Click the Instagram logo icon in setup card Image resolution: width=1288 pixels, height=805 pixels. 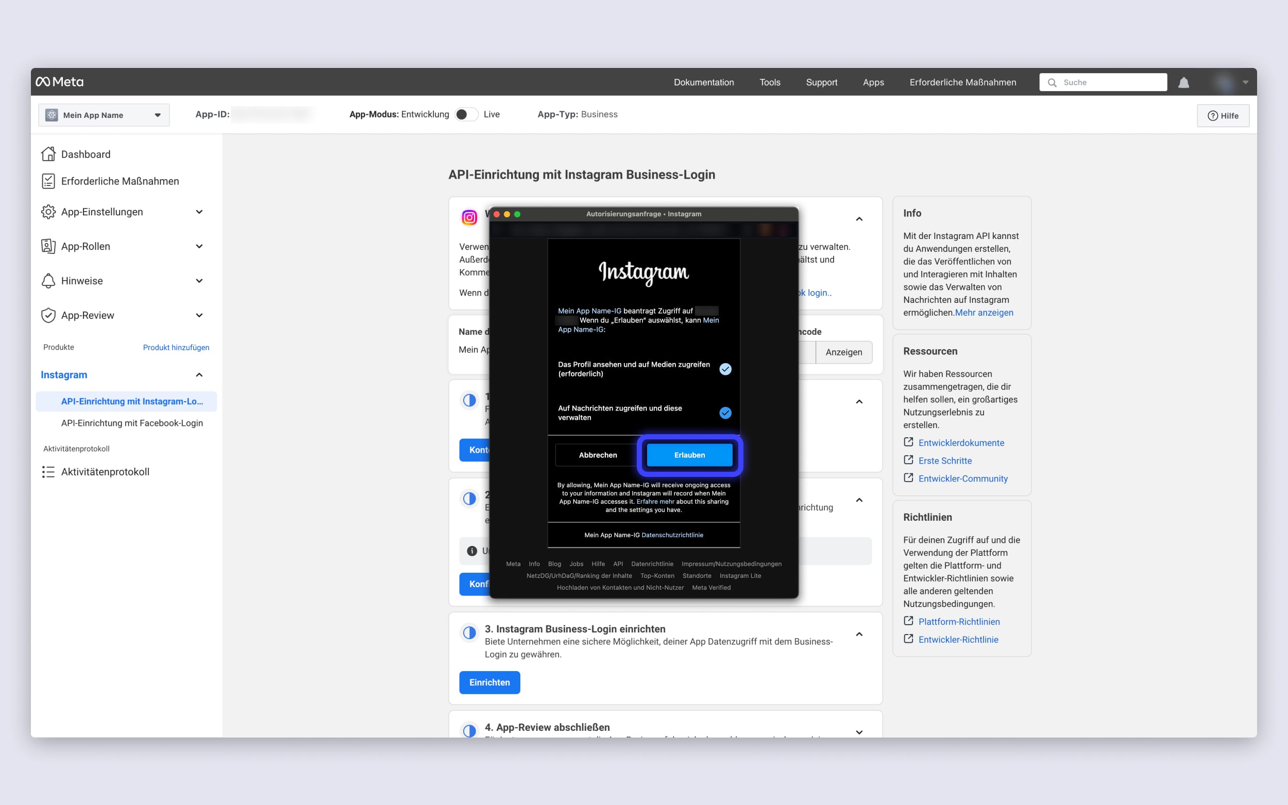(469, 217)
